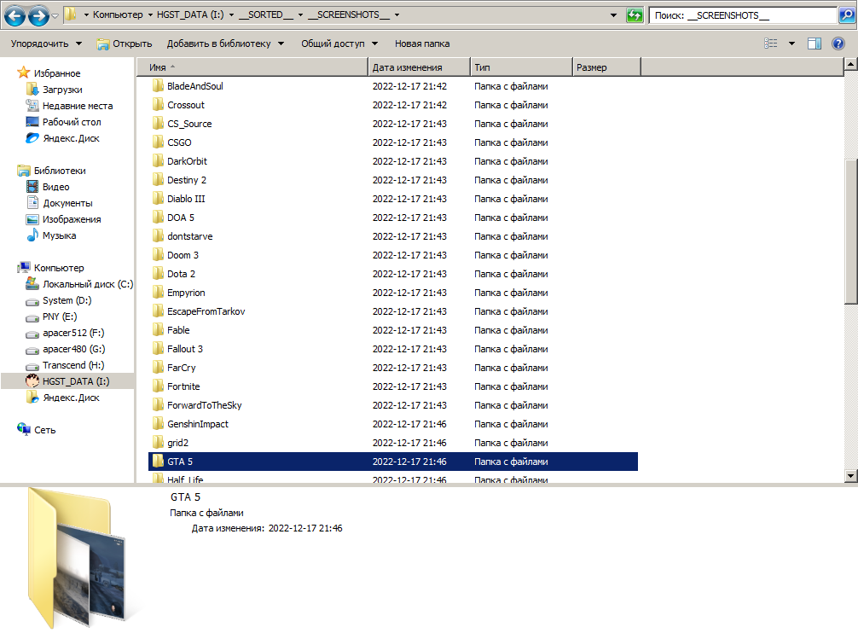The image size is (858, 633).
Task: Select Transcend (H:) drive in the sidebar
Action: point(73,365)
